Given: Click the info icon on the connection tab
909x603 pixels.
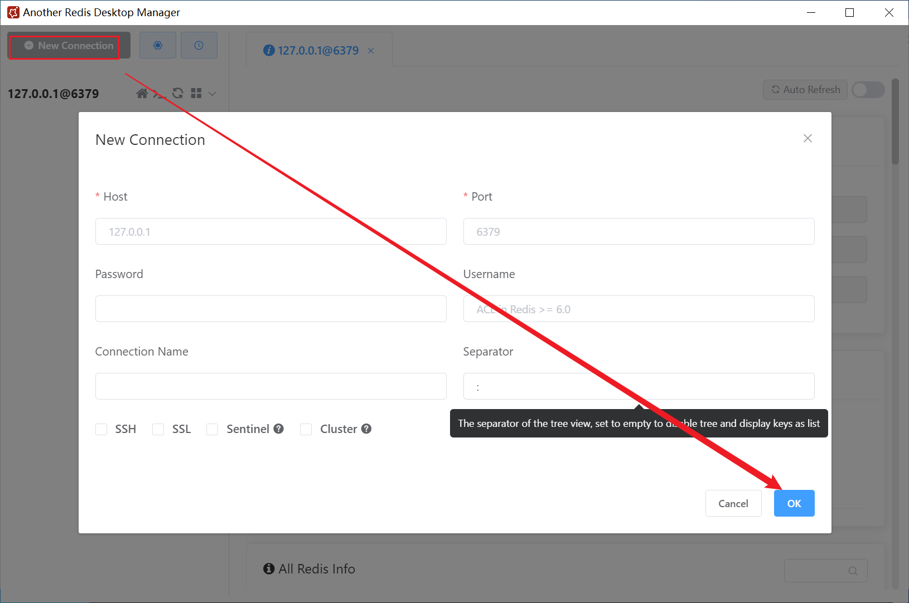Looking at the screenshot, I should 269,50.
